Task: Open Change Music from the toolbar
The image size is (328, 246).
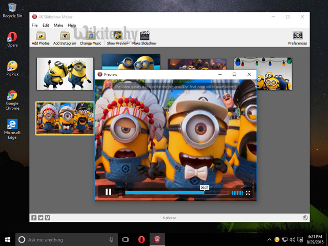Action: (90, 35)
